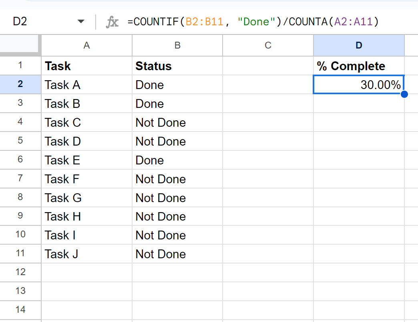Select column B header
418x322 pixels.
tap(177, 45)
